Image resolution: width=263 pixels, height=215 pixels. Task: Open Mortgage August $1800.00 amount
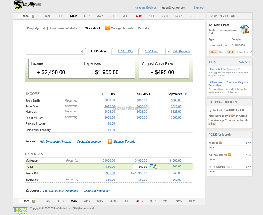point(141,160)
